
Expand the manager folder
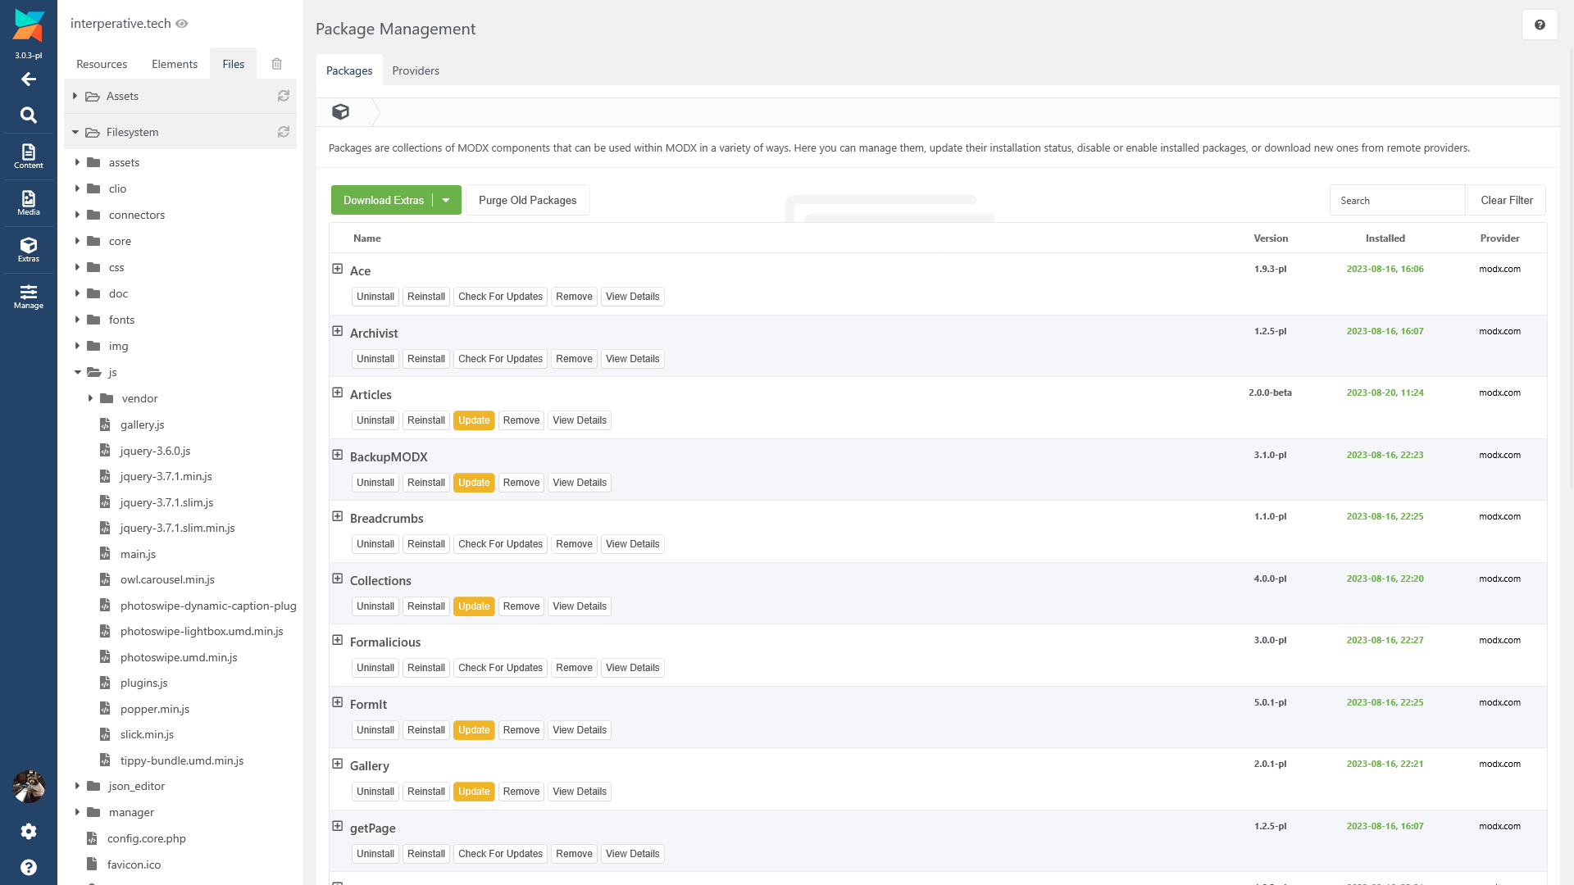77,812
